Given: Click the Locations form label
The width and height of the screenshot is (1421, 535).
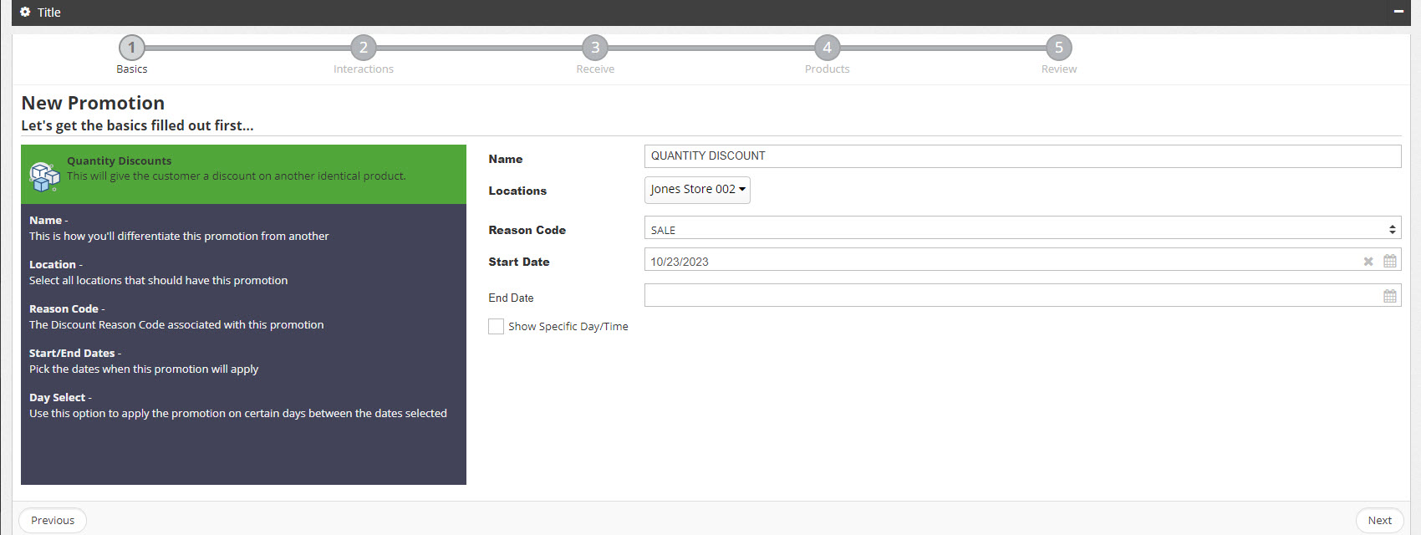Looking at the screenshot, I should (x=517, y=191).
